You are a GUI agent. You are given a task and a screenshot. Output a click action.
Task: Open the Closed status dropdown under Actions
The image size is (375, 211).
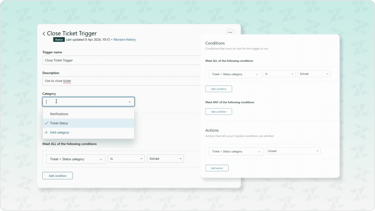coord(293,151)
